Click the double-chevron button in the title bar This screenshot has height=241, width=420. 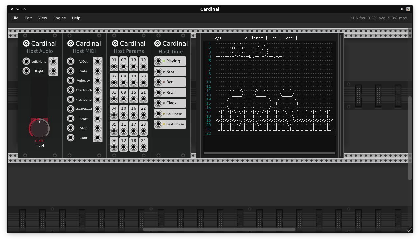[402, 9]
